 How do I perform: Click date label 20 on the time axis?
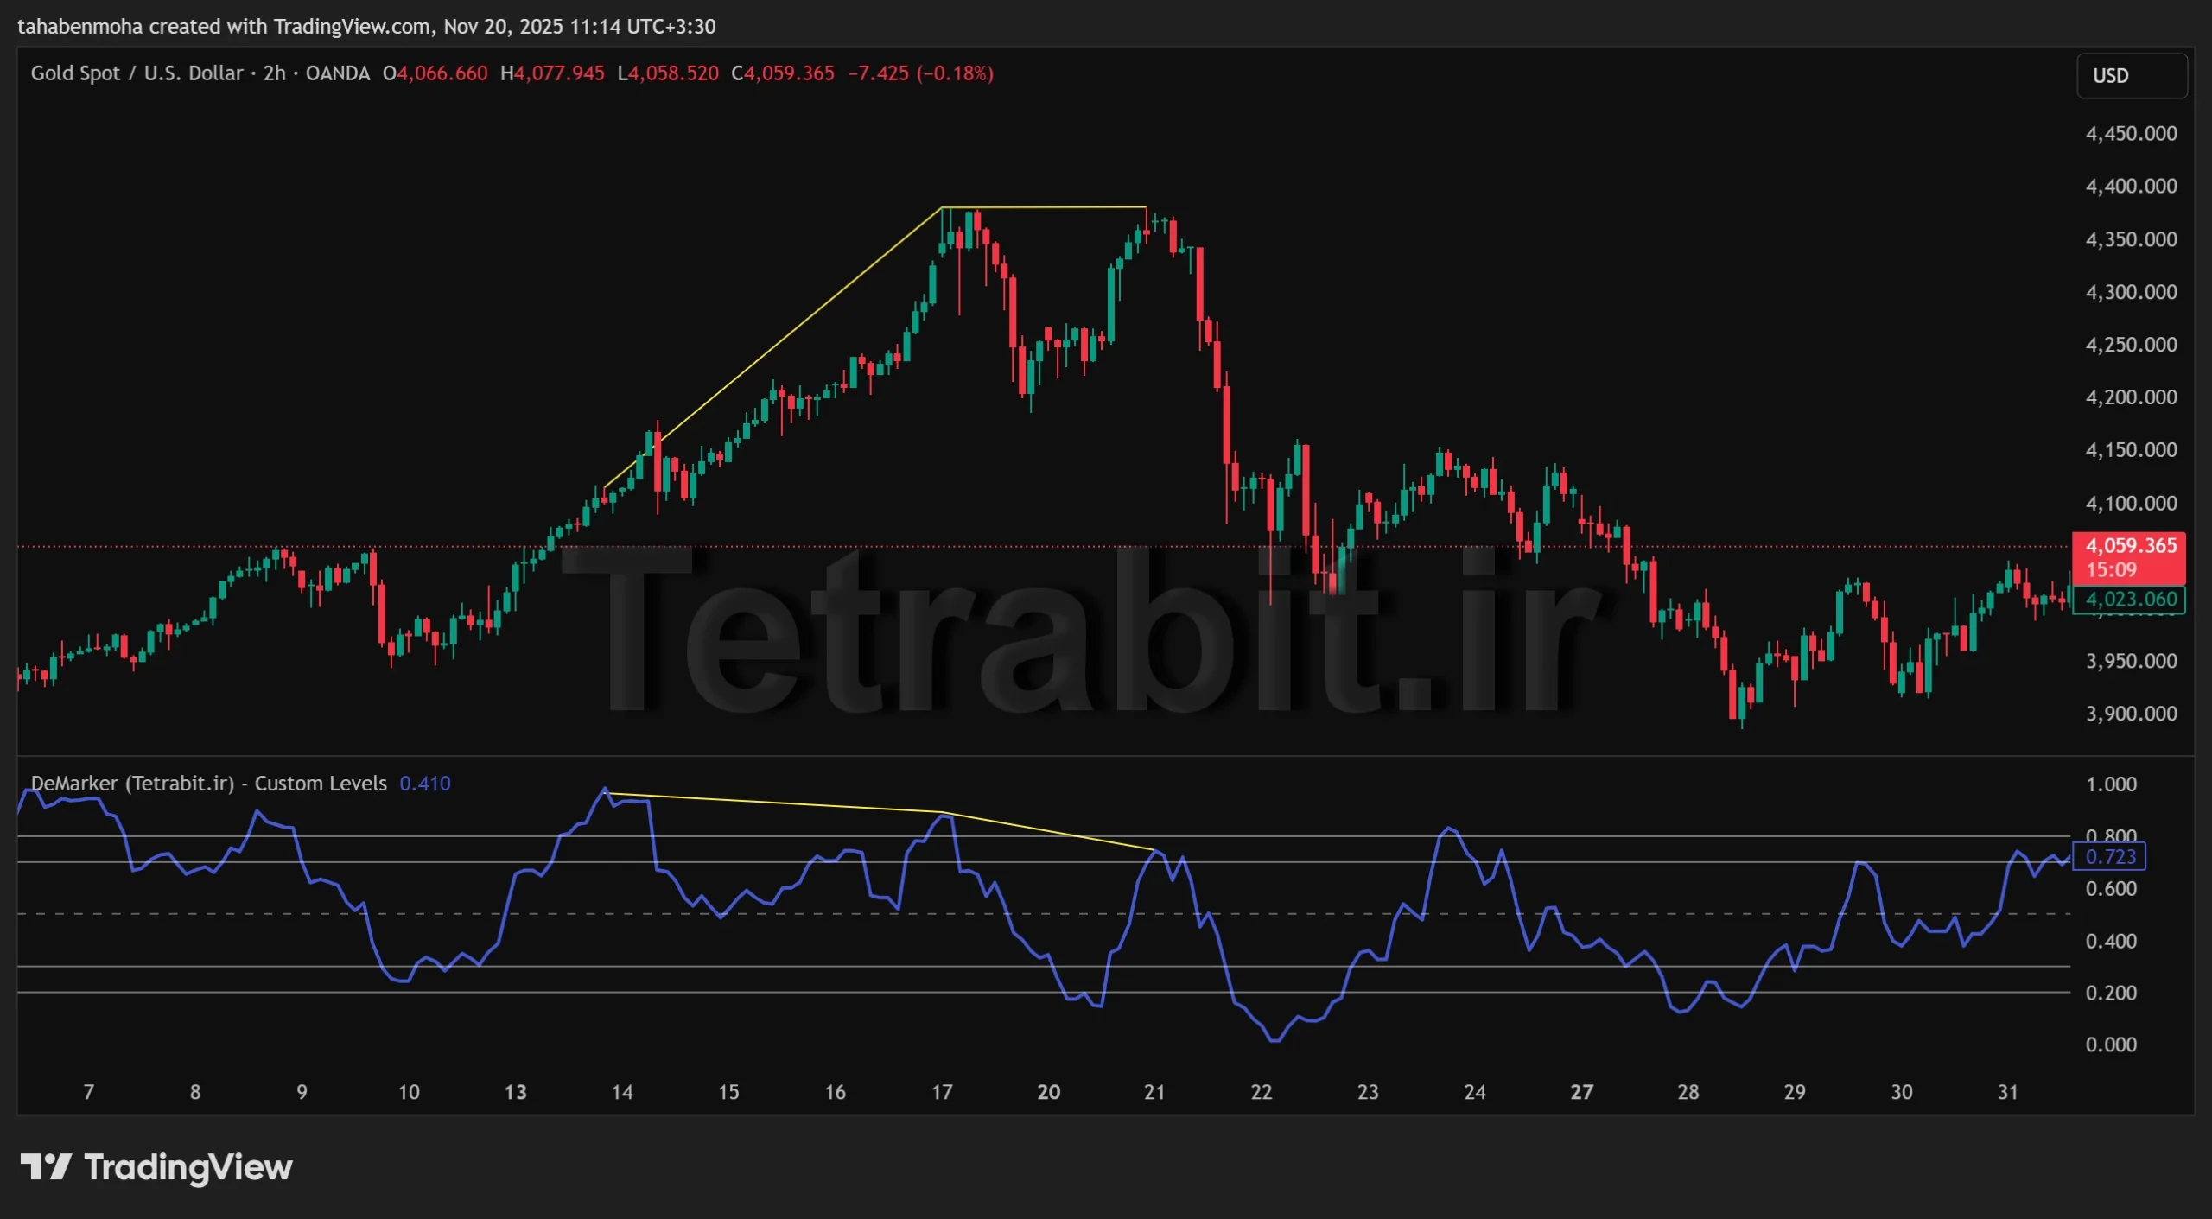click(x=1049, y=1092)
